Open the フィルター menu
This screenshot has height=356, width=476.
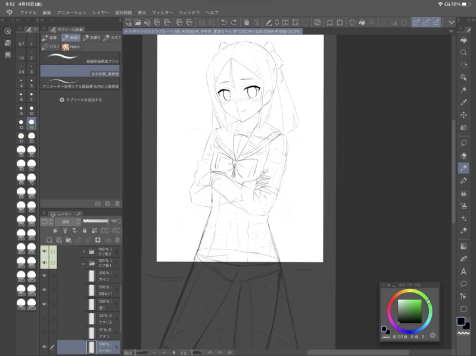(163, 12)
